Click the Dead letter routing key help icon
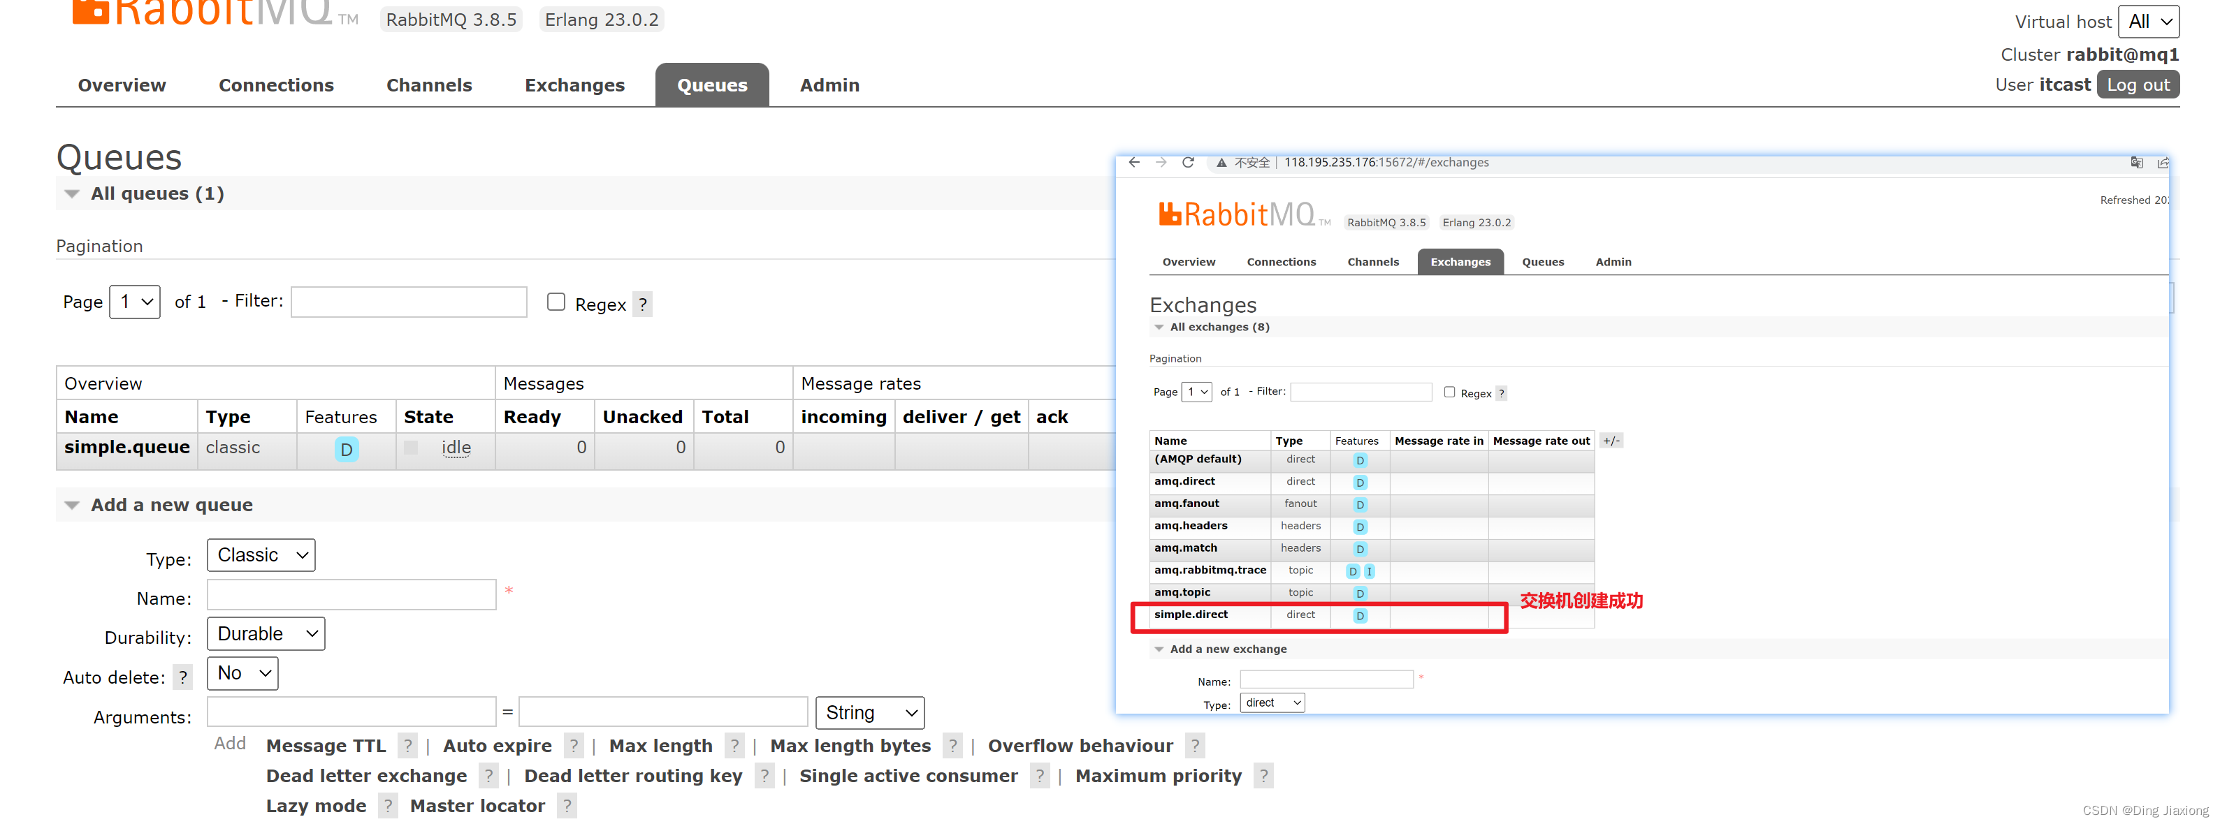Viewport: 2220px width, 824px height. [x=764, y=776]
